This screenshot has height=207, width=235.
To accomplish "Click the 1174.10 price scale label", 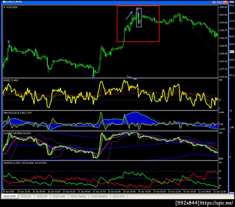I will pyautogui.click(x=223, y=77).
